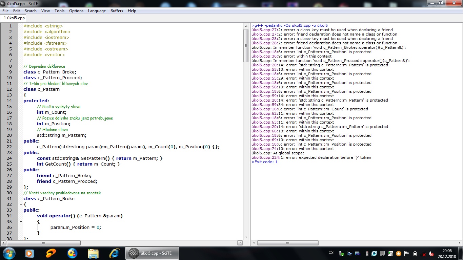Open Windows Start menu orb
Viewport: 463px width, 260px height.
tap(8, 253)
